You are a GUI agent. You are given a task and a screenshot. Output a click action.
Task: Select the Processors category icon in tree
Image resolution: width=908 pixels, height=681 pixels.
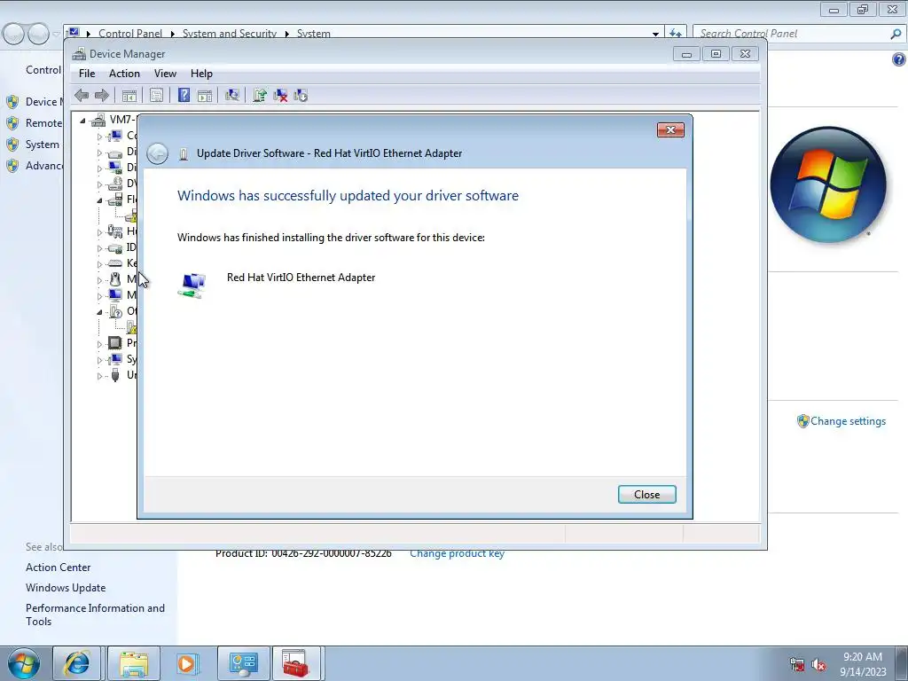point(115,343)
